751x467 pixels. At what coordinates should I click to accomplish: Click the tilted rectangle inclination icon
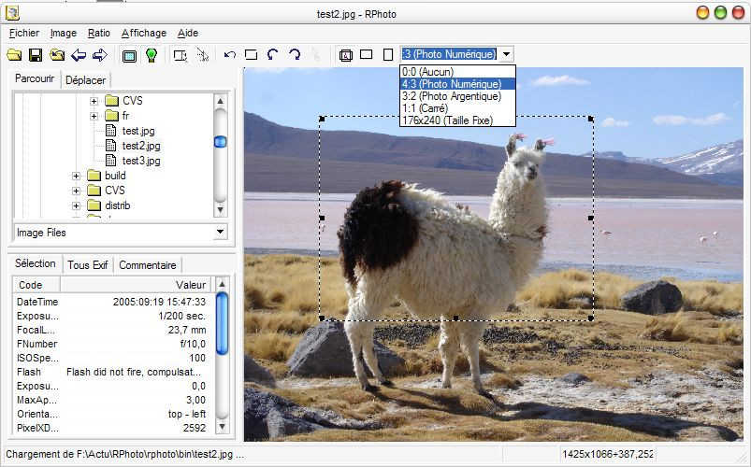(251, 54)
